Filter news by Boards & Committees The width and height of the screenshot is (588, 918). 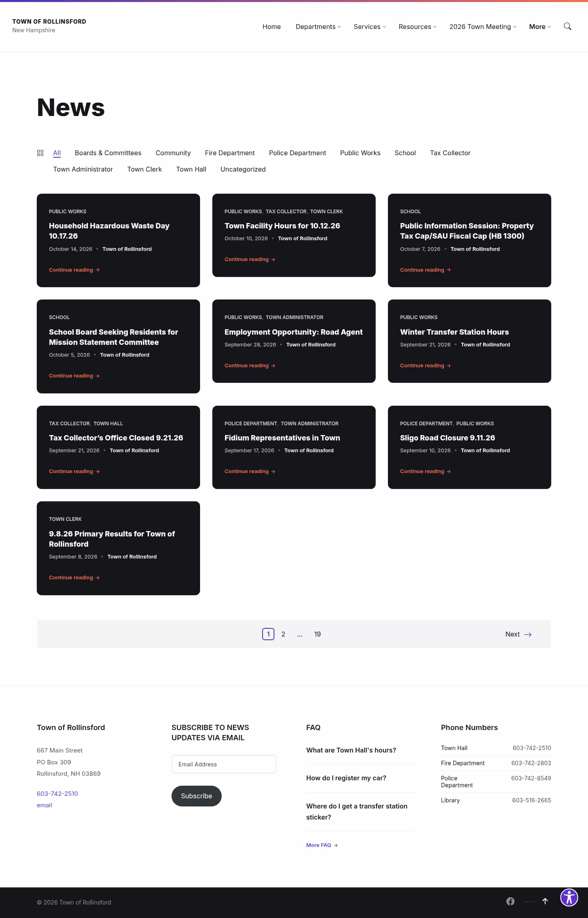click(108, 153)
